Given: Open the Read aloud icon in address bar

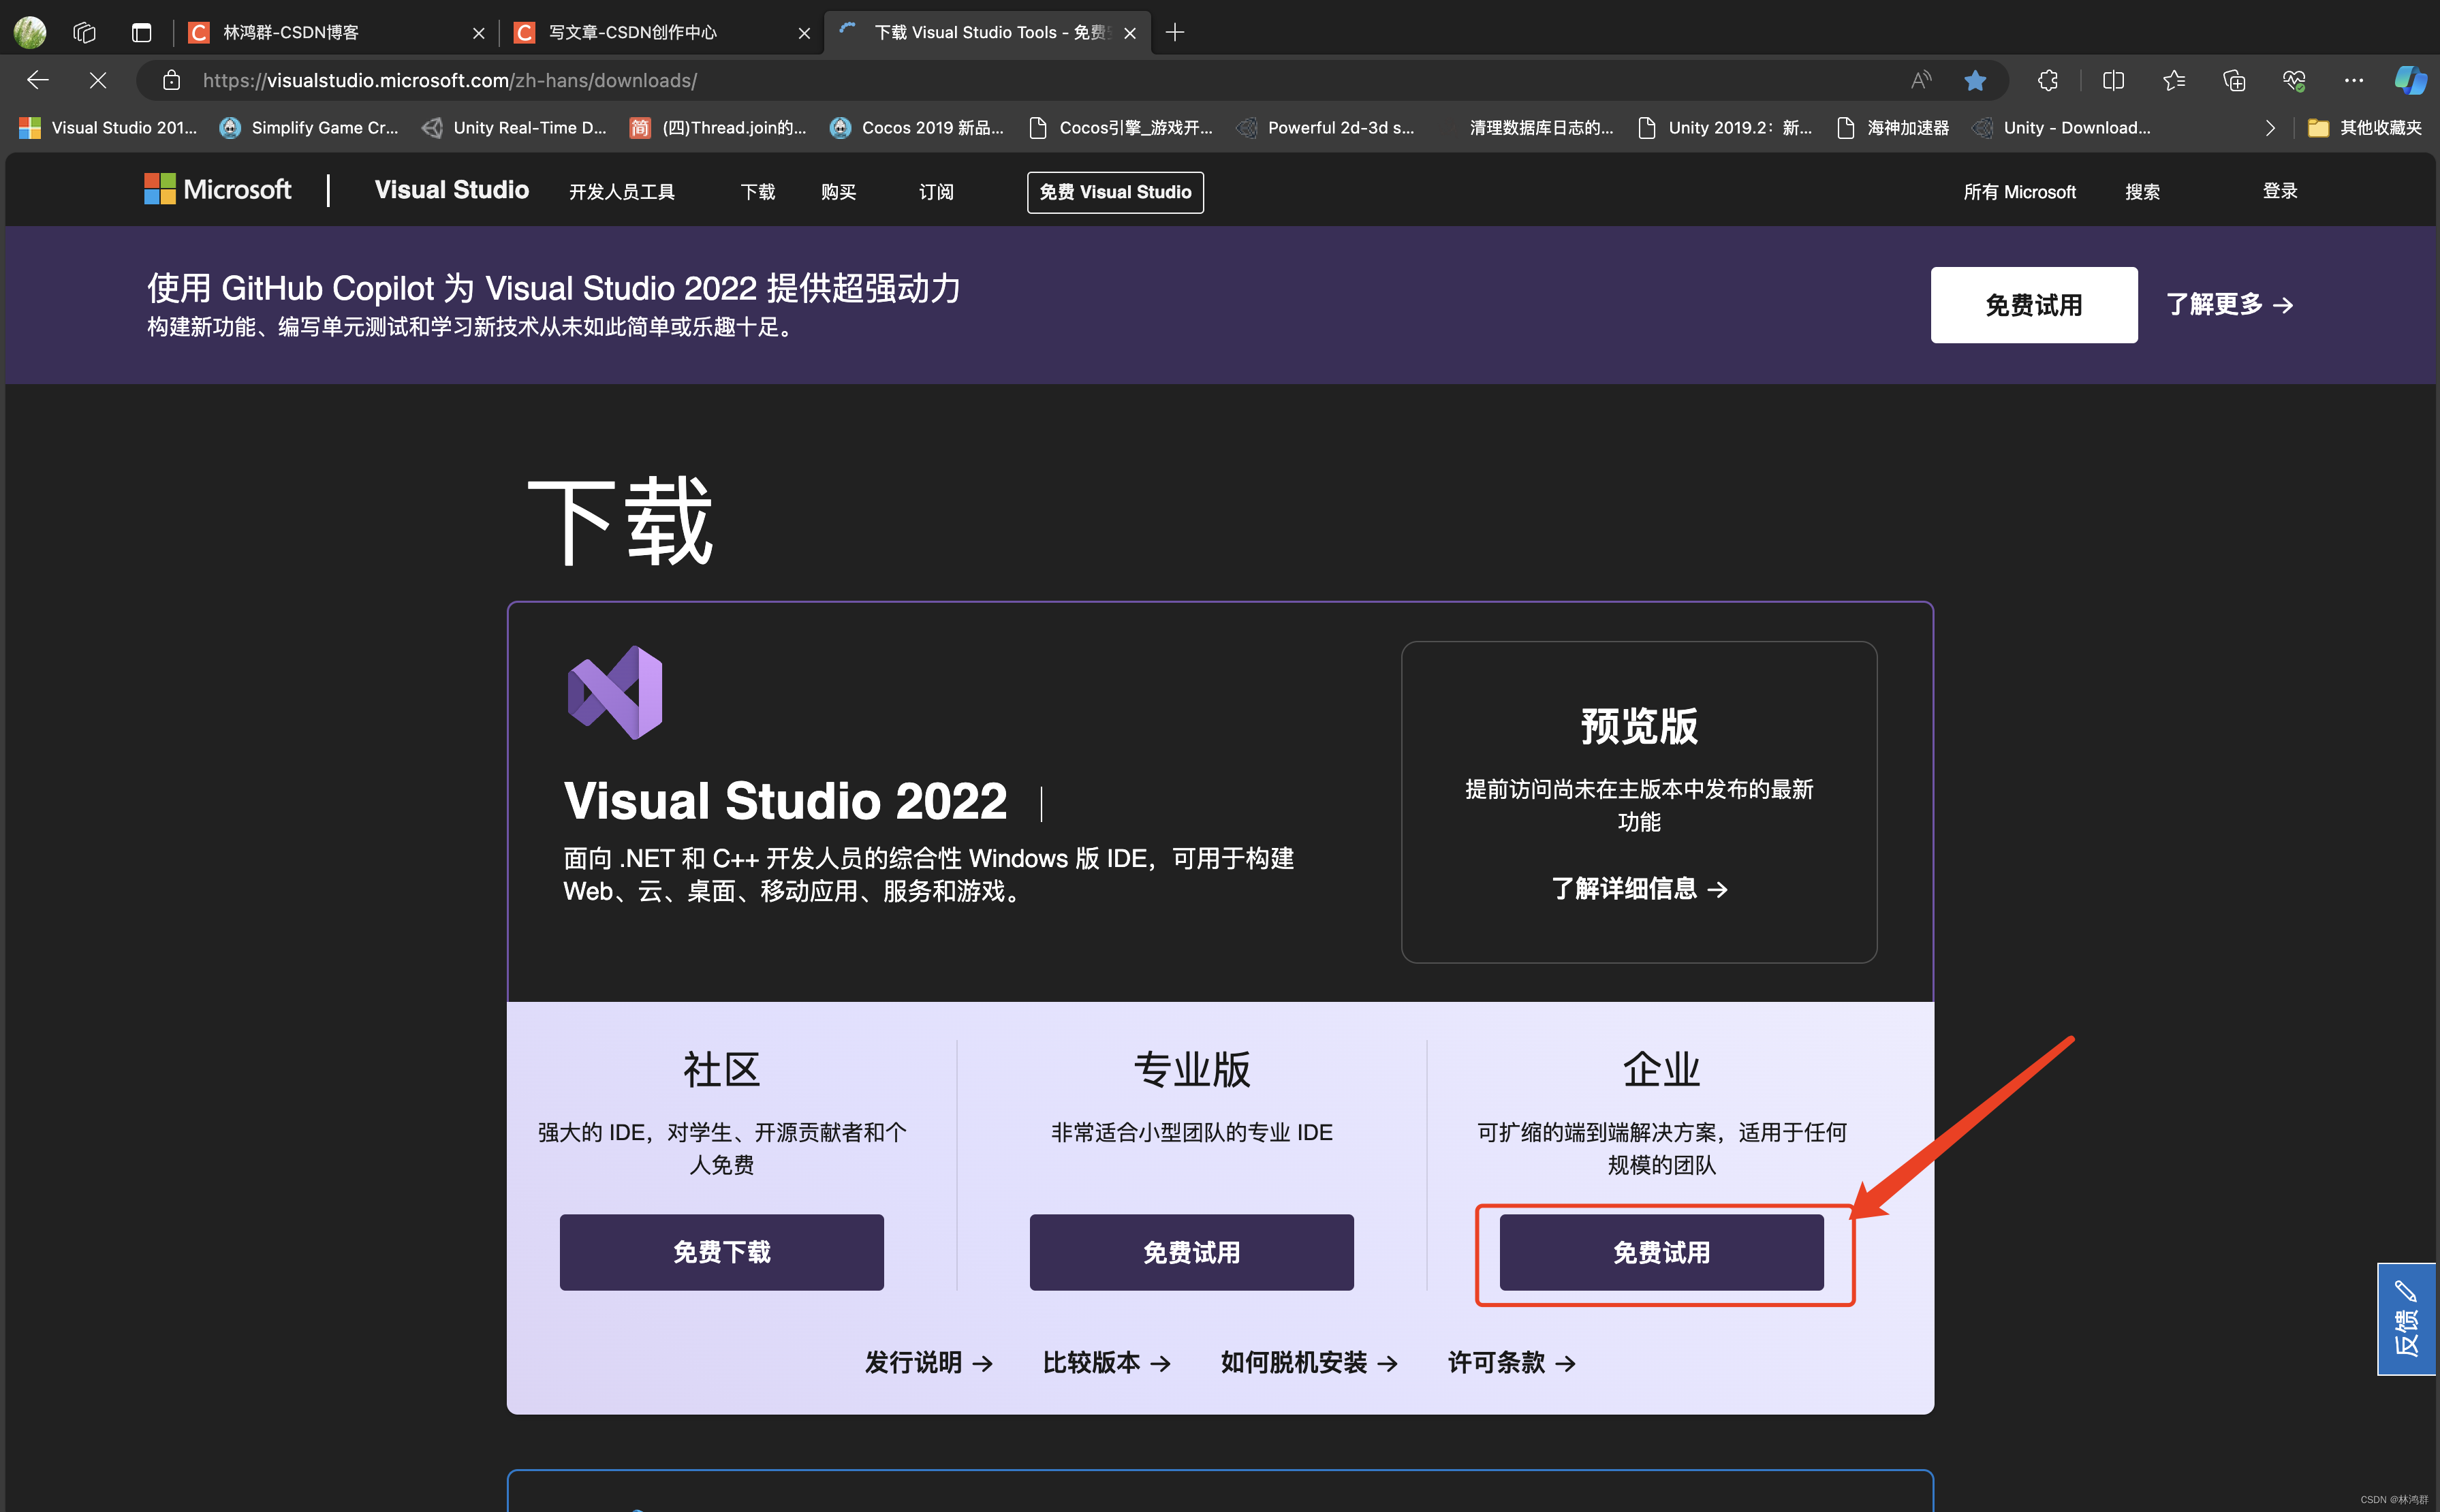Looking at the screenshot, I should [x=1921, y=80].
